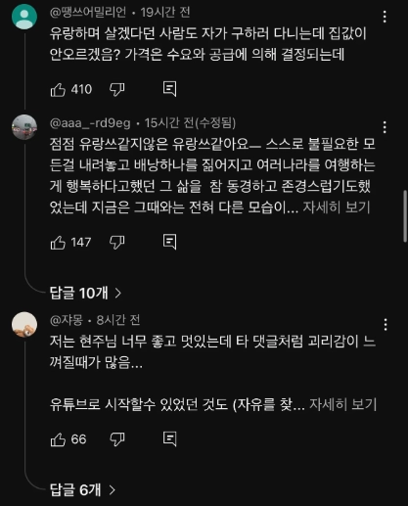
Task: Like the comment with 410 likes
Action: tap(58, 89)
